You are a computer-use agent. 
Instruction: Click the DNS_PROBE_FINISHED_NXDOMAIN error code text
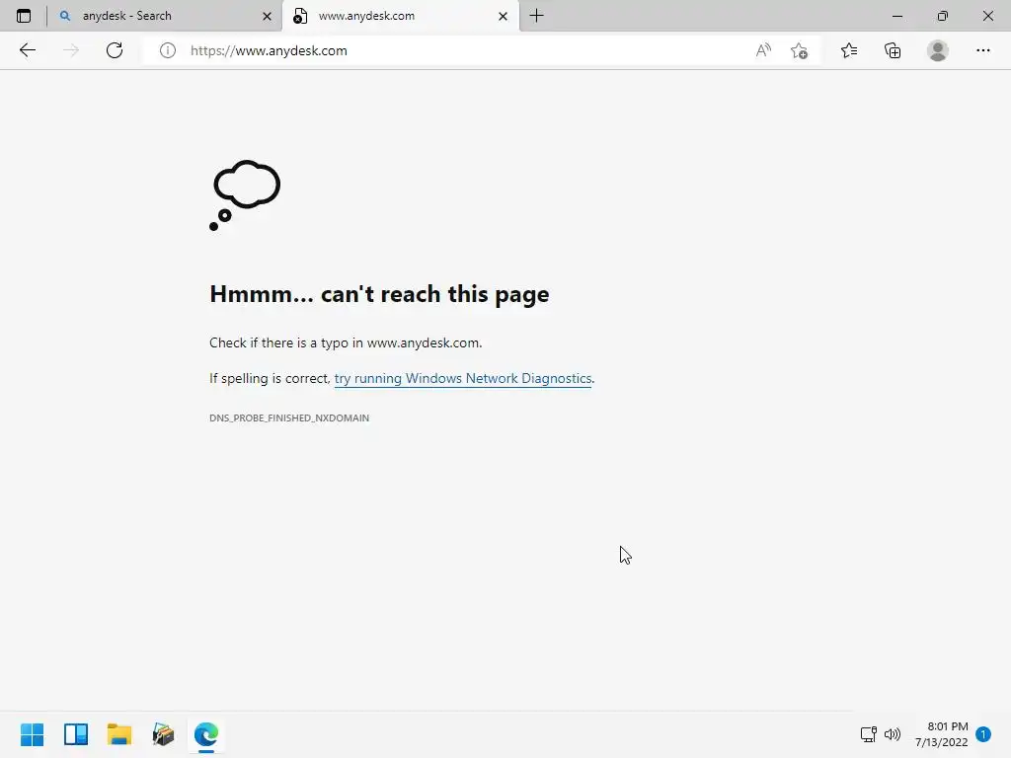tap(289, 417)
